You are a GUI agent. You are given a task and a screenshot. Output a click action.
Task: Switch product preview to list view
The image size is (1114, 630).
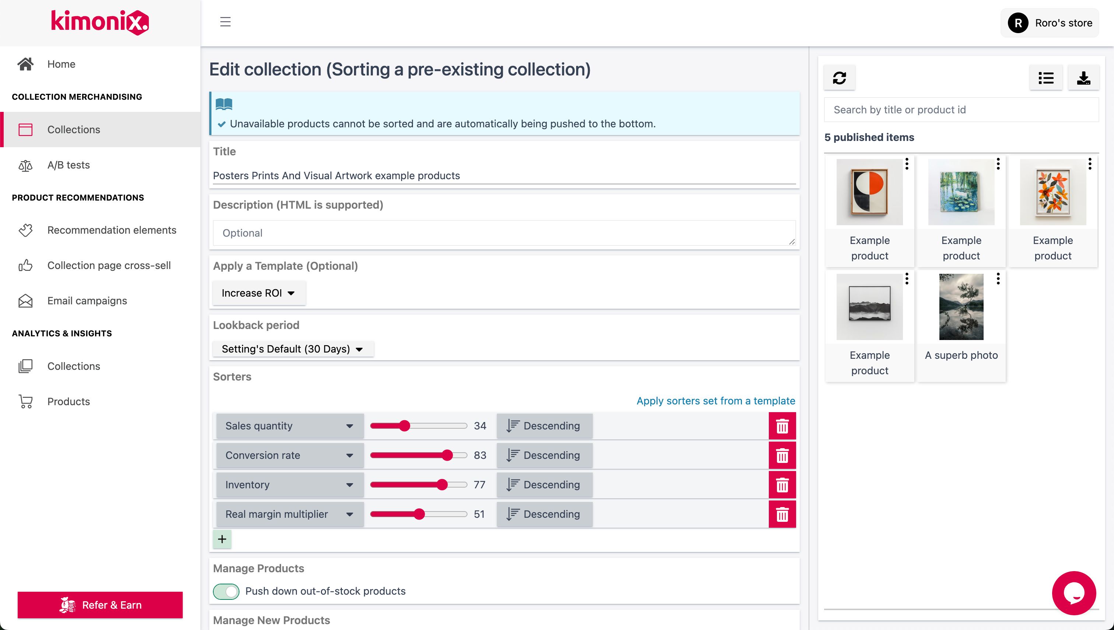coord(1045,78)
